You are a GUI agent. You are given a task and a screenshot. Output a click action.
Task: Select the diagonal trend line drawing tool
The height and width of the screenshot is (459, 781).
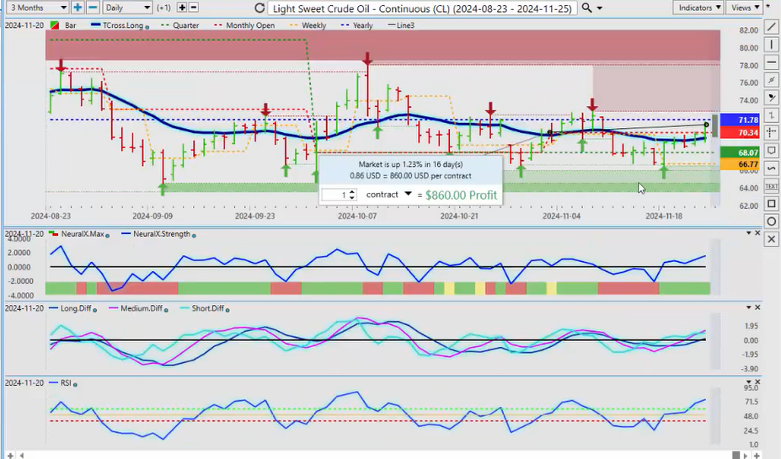(772, 27)
